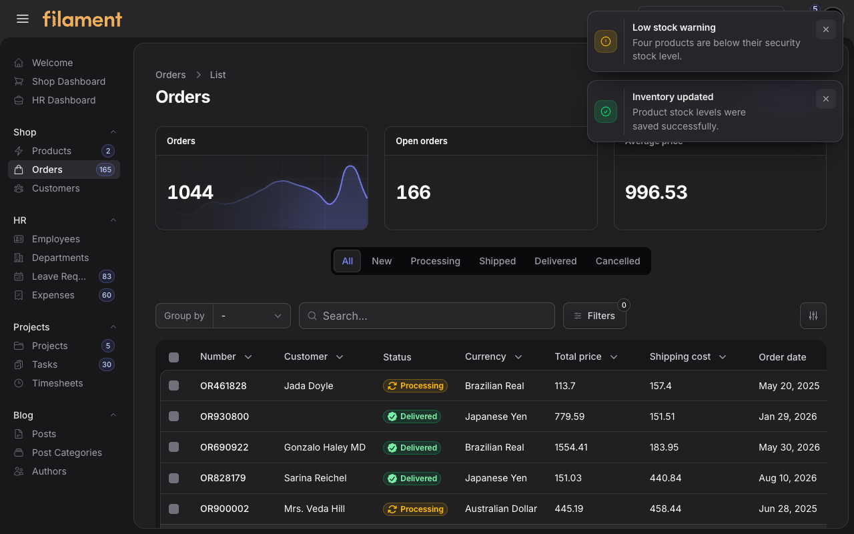854x534 pixels.
Task: Open Shop Dashboard via its cart icon
Action: (x=19, y=81)
